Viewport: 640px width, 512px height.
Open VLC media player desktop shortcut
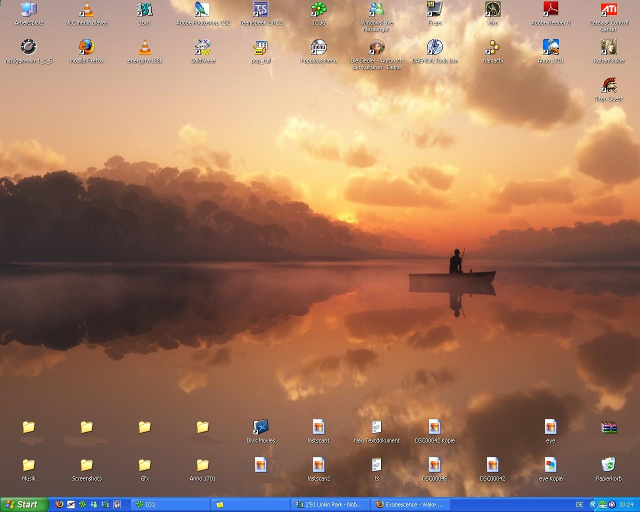[86, 9]
